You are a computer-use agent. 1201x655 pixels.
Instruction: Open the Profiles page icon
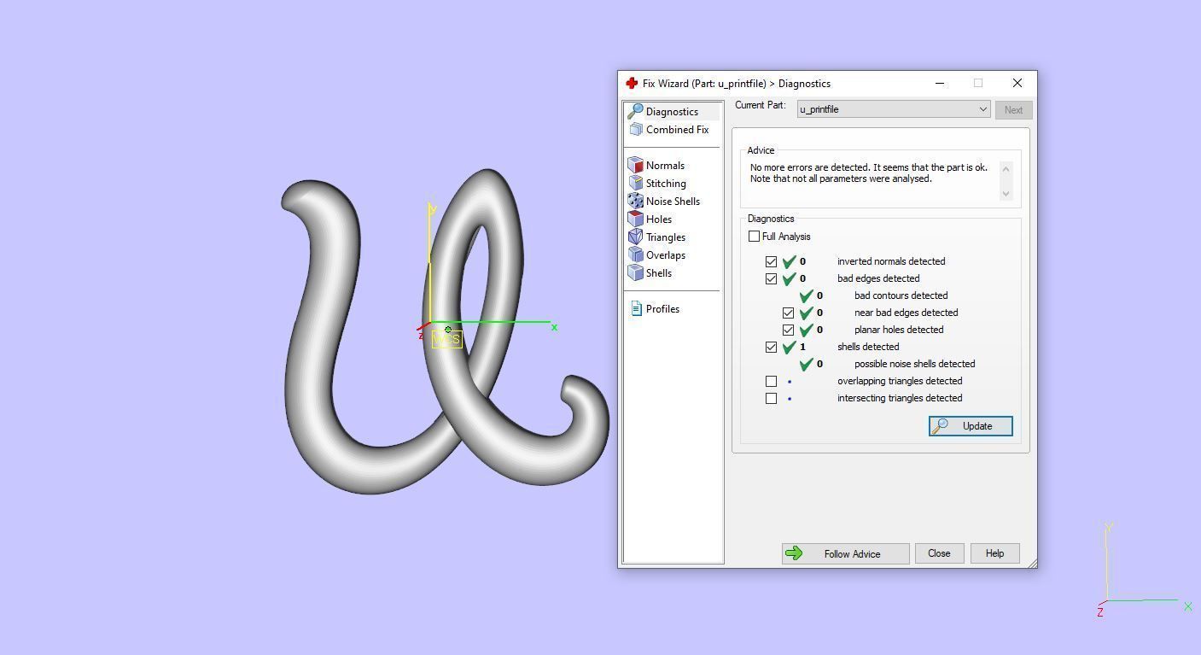[x=636, y=309]
